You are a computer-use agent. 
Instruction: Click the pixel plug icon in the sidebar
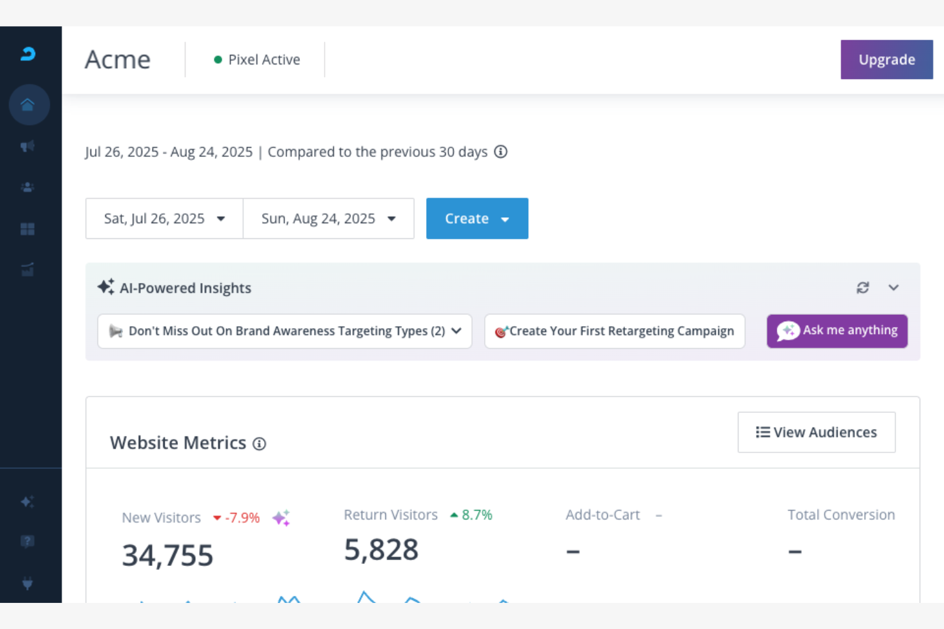[x=27, y=583]
